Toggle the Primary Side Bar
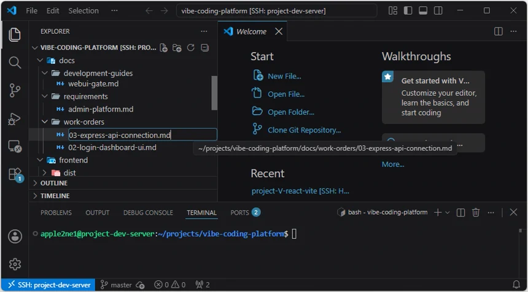Image resolution: width=528 pixels, height=292 pixels. point(408,11)
